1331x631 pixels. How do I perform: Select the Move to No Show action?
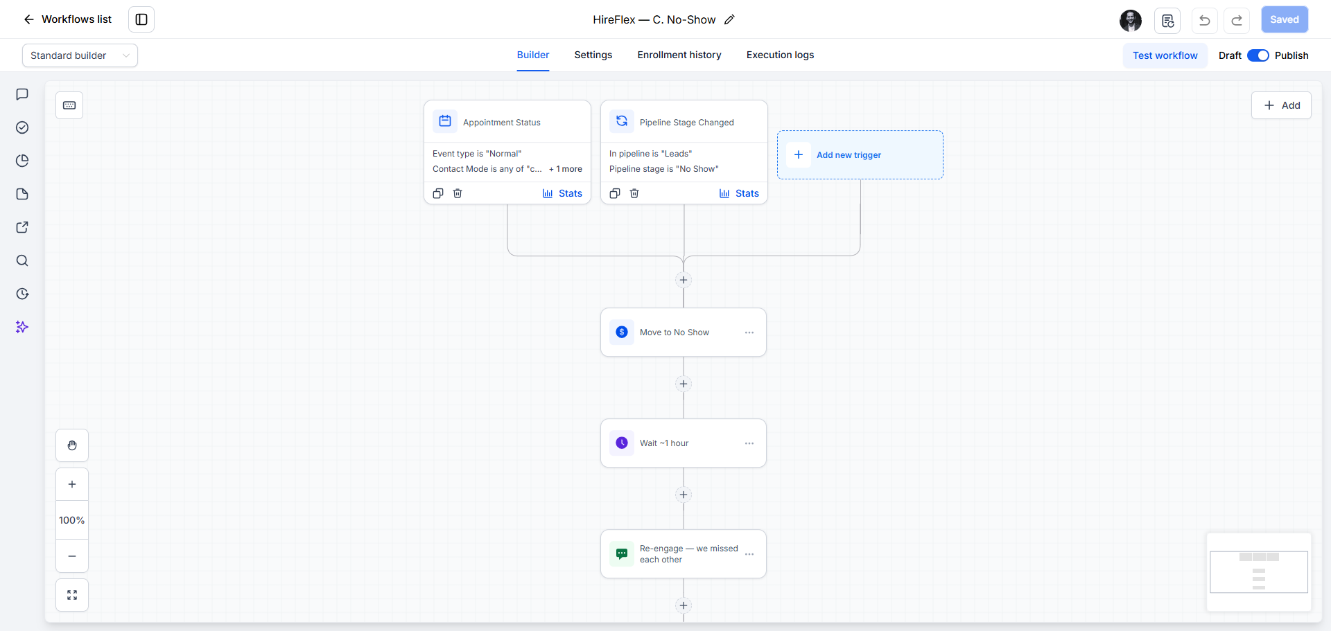[684, 332]
